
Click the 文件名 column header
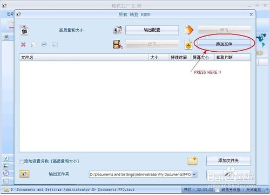click(x=84, y=58)
